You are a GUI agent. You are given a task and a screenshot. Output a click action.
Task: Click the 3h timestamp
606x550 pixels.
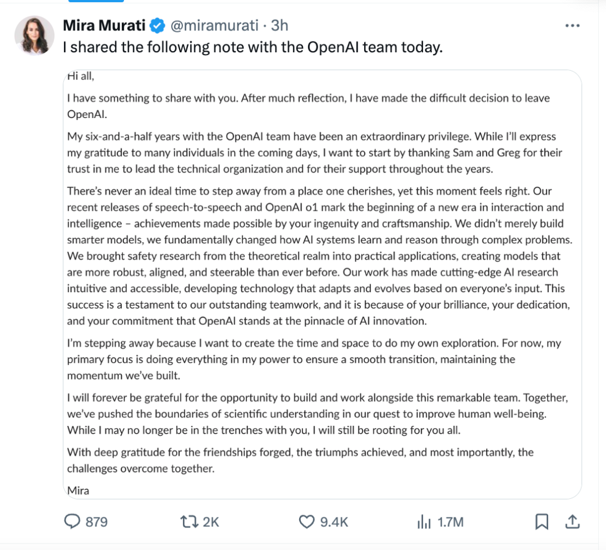tap(279, 26)
